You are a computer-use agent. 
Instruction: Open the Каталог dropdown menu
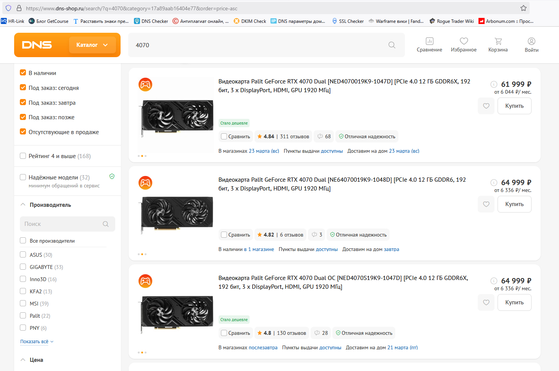(x=92, y=45)
